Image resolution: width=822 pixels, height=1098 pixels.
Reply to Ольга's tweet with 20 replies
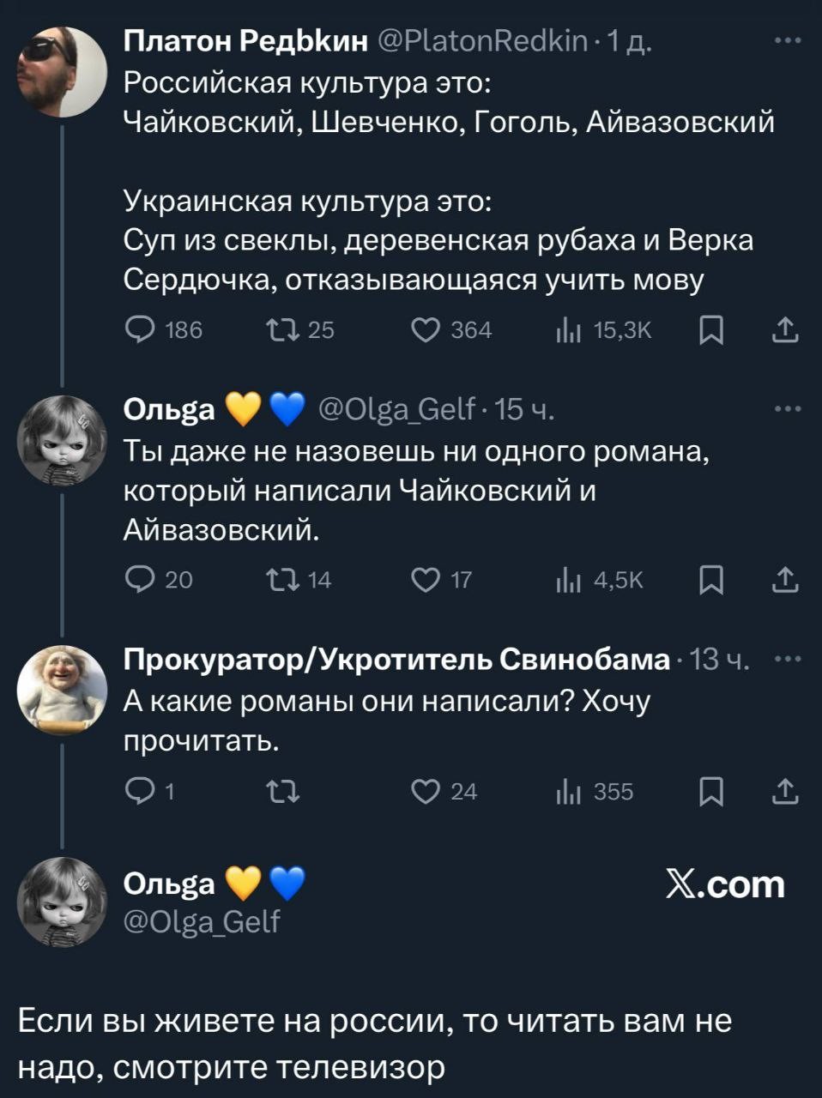[138, 581]
